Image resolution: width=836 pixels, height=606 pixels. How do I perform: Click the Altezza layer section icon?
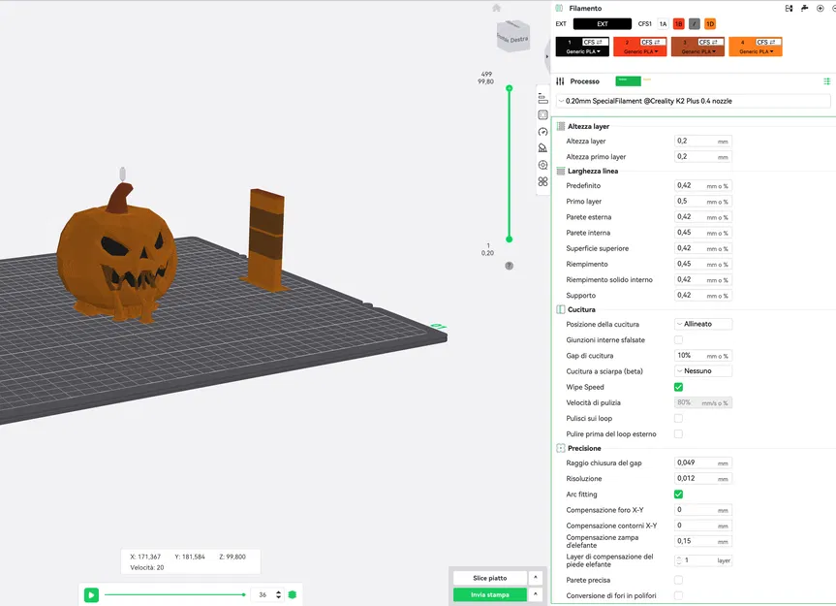coord(561,126)
